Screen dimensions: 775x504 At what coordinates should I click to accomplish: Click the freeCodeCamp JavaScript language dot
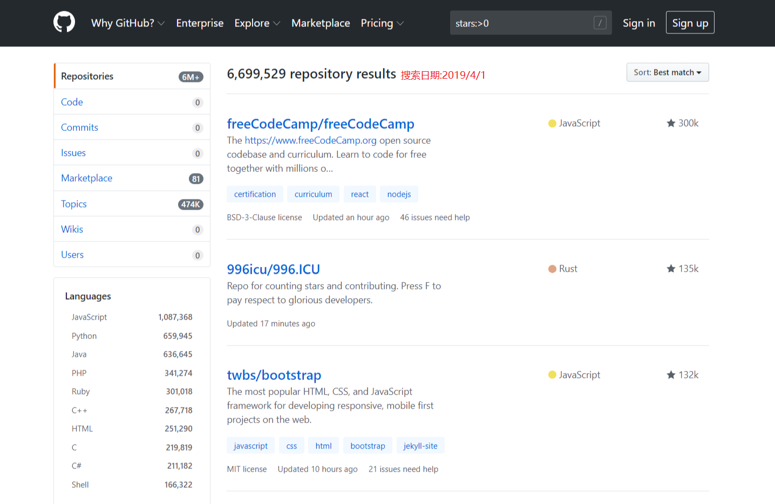(552, 123)
